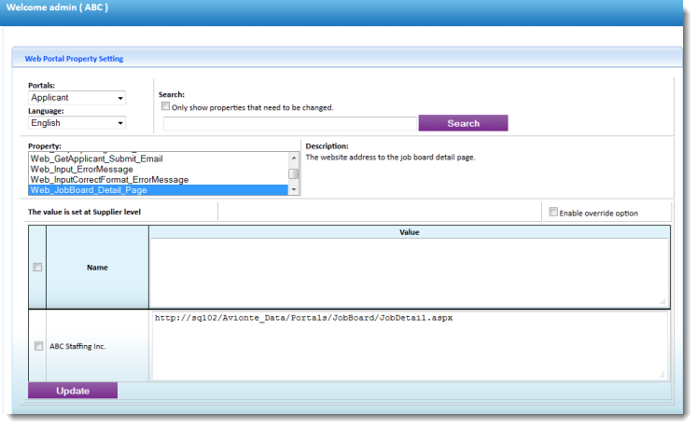Click Property list scrollbar up arrow
697x428 pixels.
(294, 156)
